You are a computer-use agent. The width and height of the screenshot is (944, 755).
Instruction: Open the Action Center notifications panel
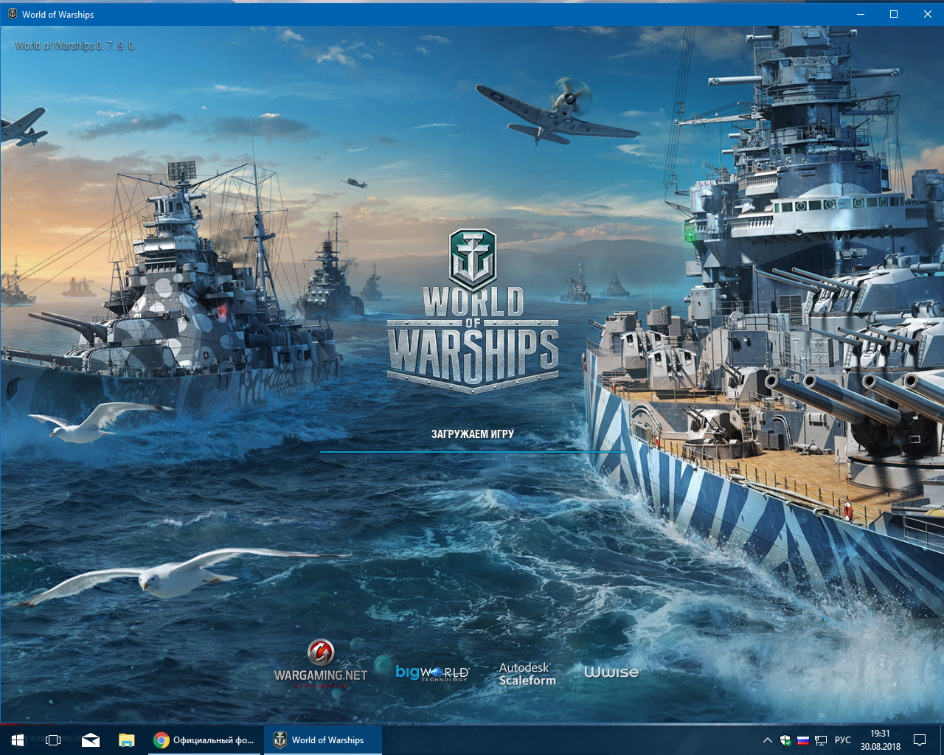(x=920, y=740)
